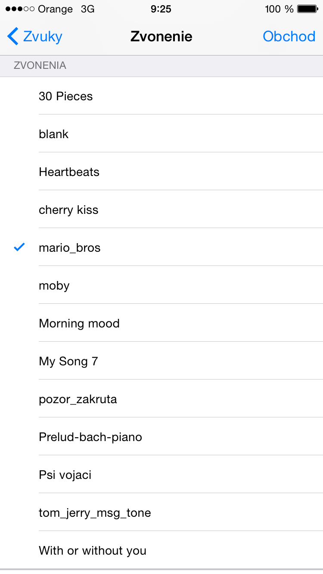This screenshot has height=574, width=323.
Task: Select the moby ringtone
Action: point(161,285)
